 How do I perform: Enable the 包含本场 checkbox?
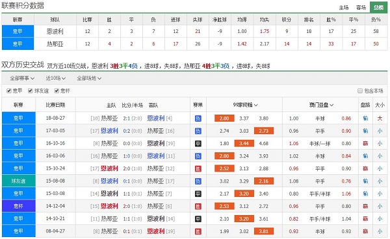[360, 91]
